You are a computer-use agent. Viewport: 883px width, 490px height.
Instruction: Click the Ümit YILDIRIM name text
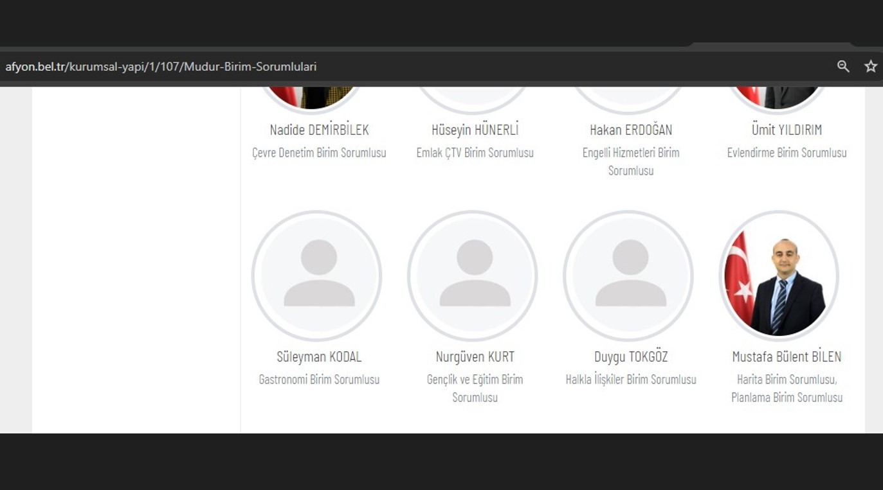tap(787, 130)
